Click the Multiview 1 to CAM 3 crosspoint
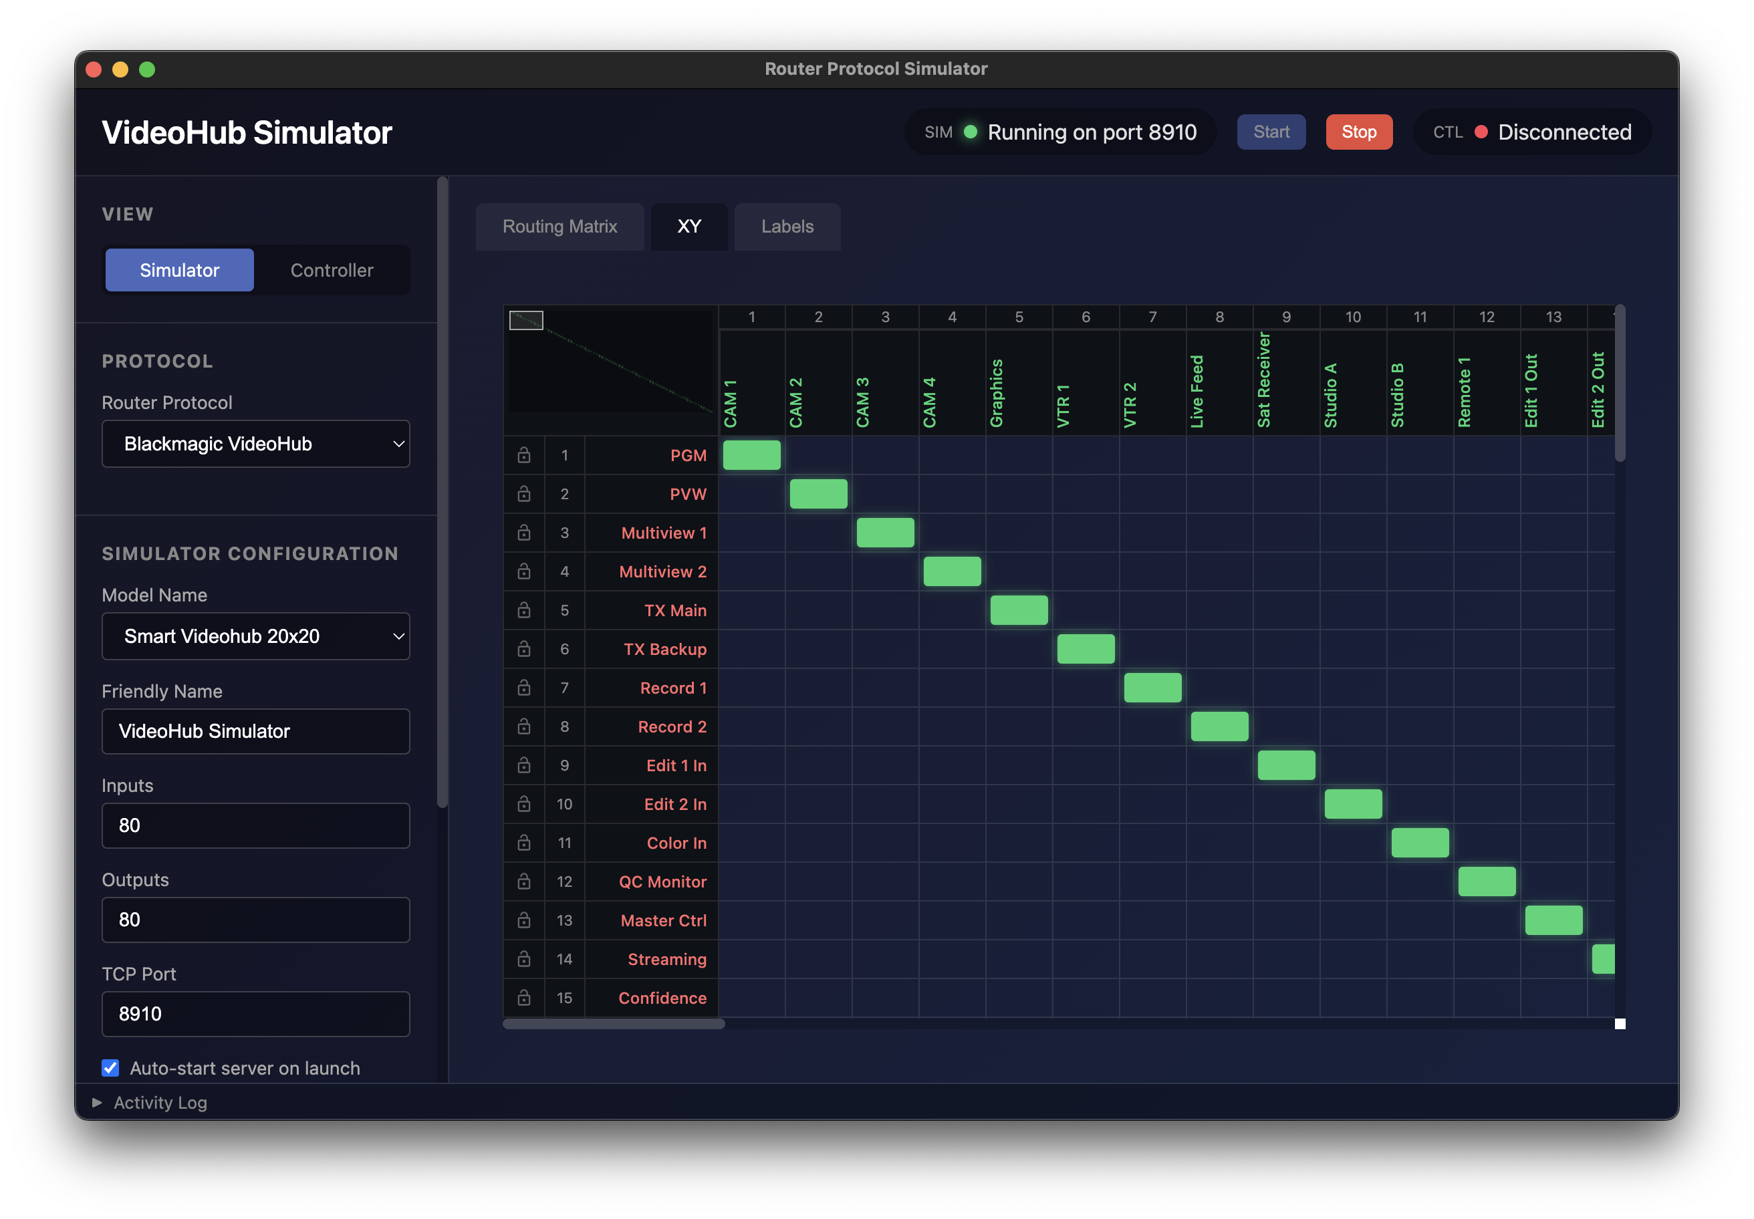 [x=886, y=533]
